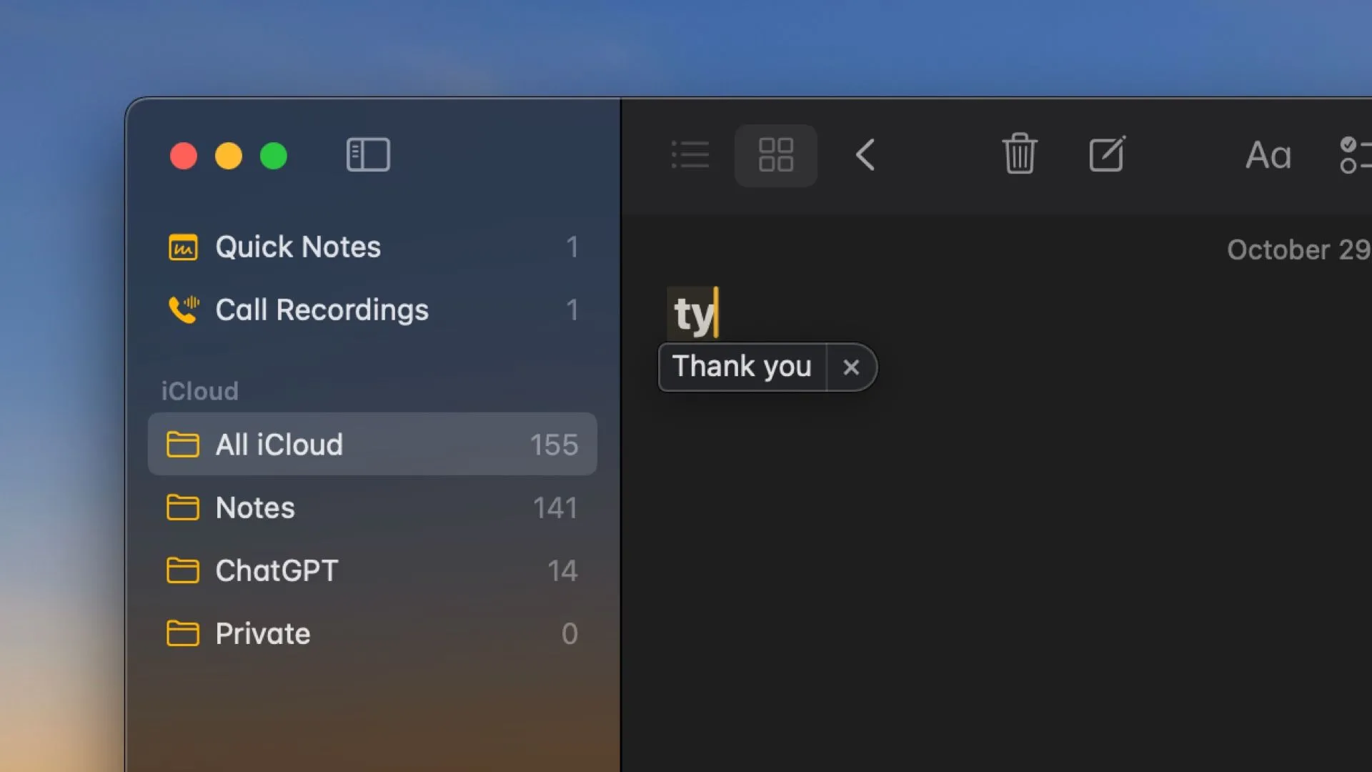Click the All iCloud folder icon
1372x772 pixels.
pos(183,444)
